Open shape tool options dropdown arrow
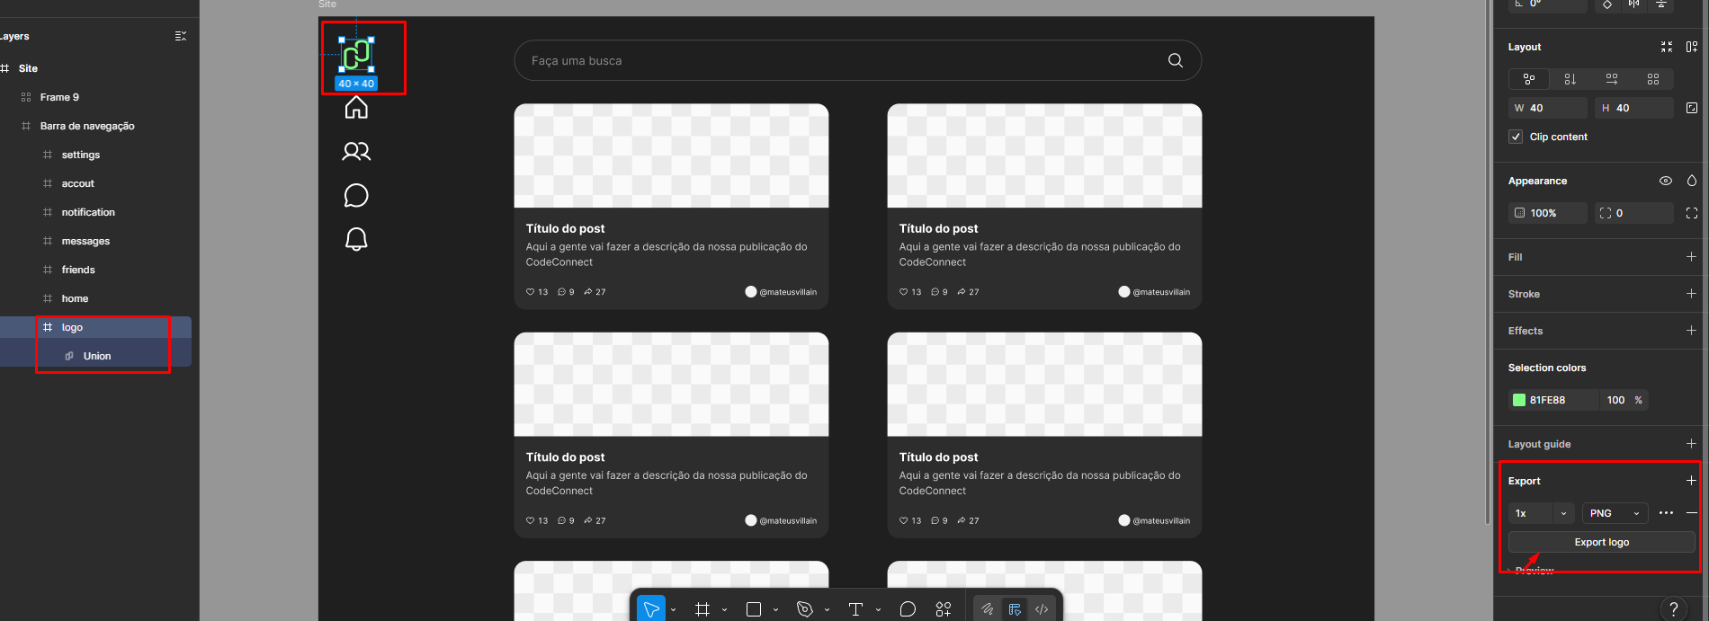1709x621 pixels. coord(775,610)
